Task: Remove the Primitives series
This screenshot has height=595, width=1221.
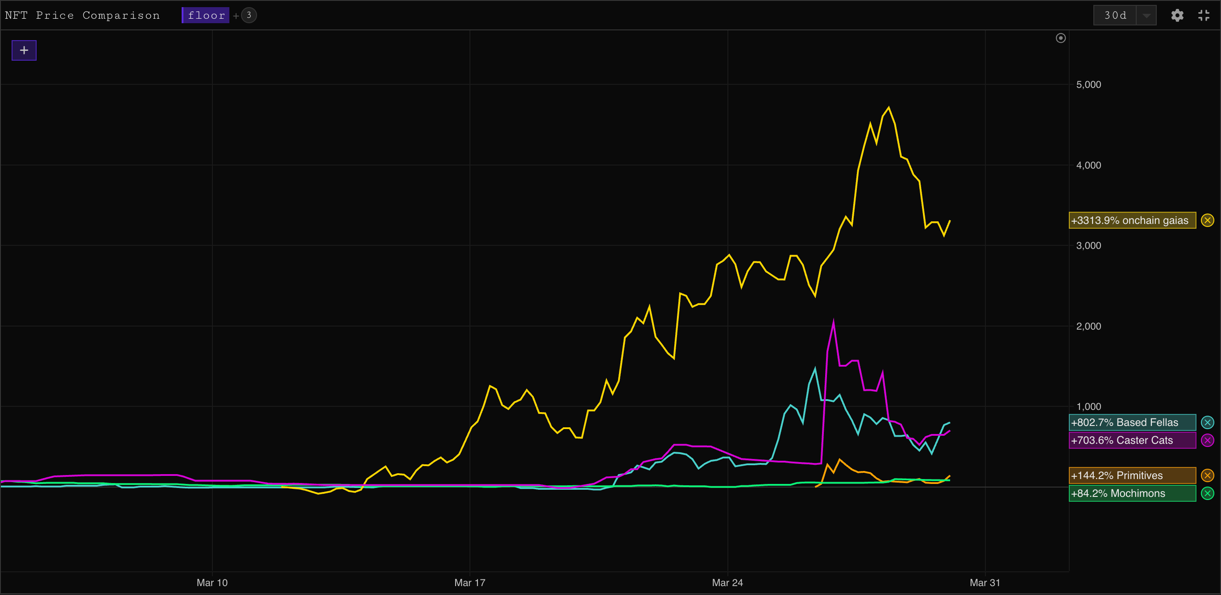Action: point(1207,475)
